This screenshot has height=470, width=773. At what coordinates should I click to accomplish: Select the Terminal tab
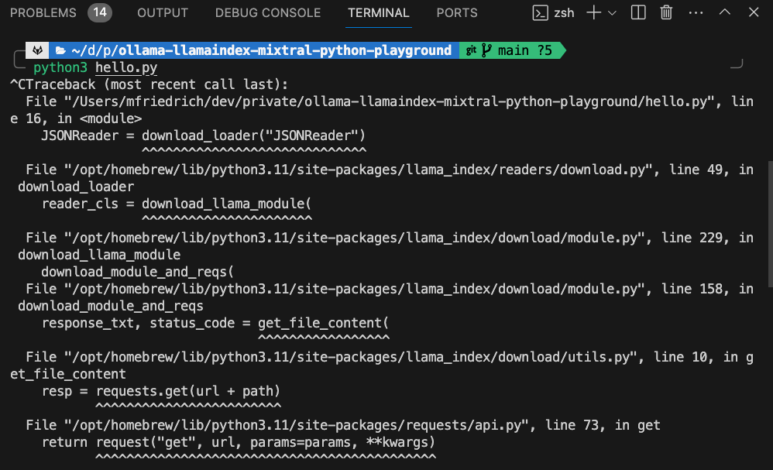pyautogui.click(x=379, y=13)
